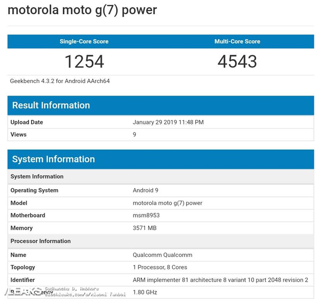This screenshot has height=303, width=322.
Task: Click the '1.80 GHz' frequency value
Action: tap(145, 292)
